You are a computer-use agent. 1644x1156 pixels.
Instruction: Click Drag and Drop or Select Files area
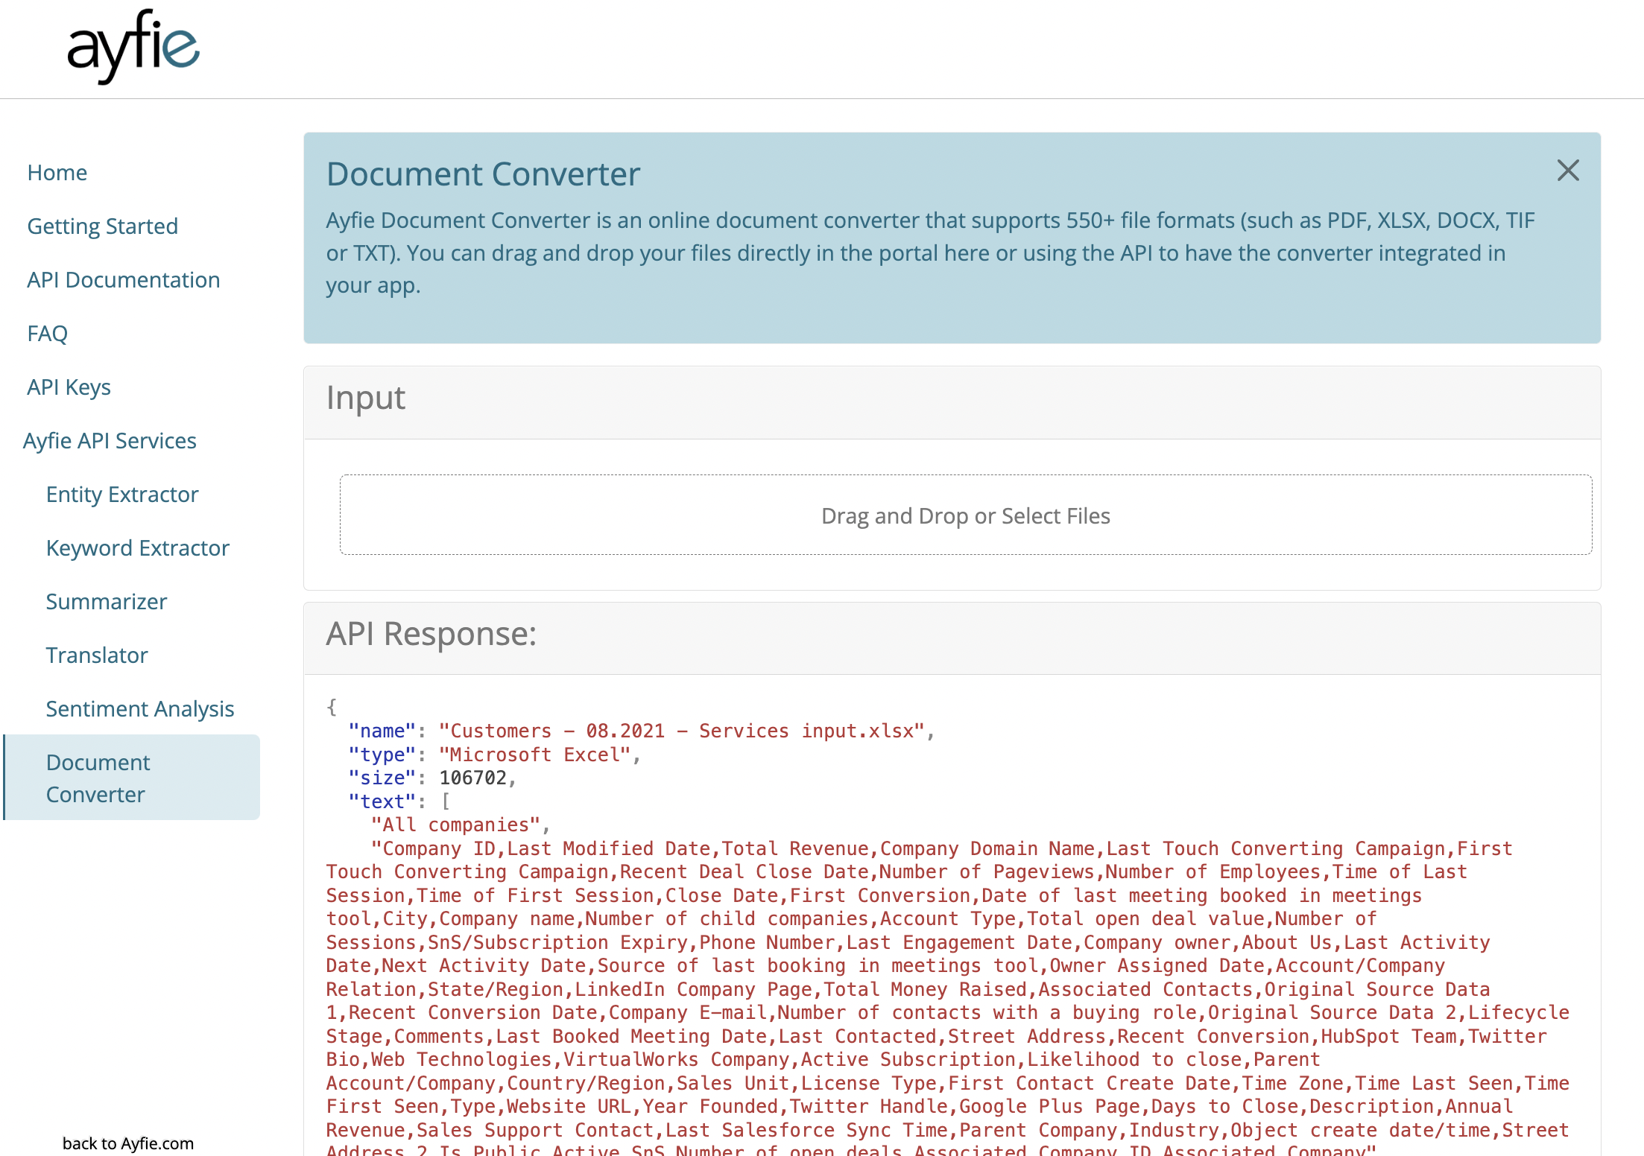tap(966, 515)
